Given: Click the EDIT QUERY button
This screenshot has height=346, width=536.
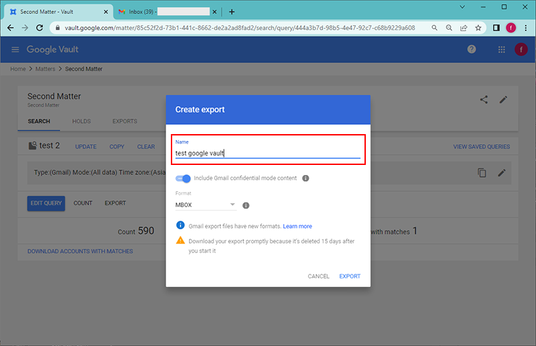Looking at the screenshot, I should coord(46,203).
